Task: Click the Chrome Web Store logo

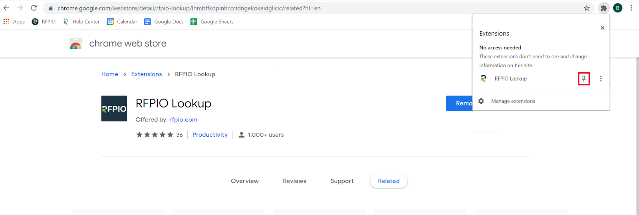Action: [75, 44]
